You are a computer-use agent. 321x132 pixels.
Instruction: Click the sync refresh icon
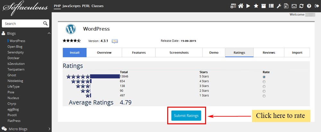(301, 6)
